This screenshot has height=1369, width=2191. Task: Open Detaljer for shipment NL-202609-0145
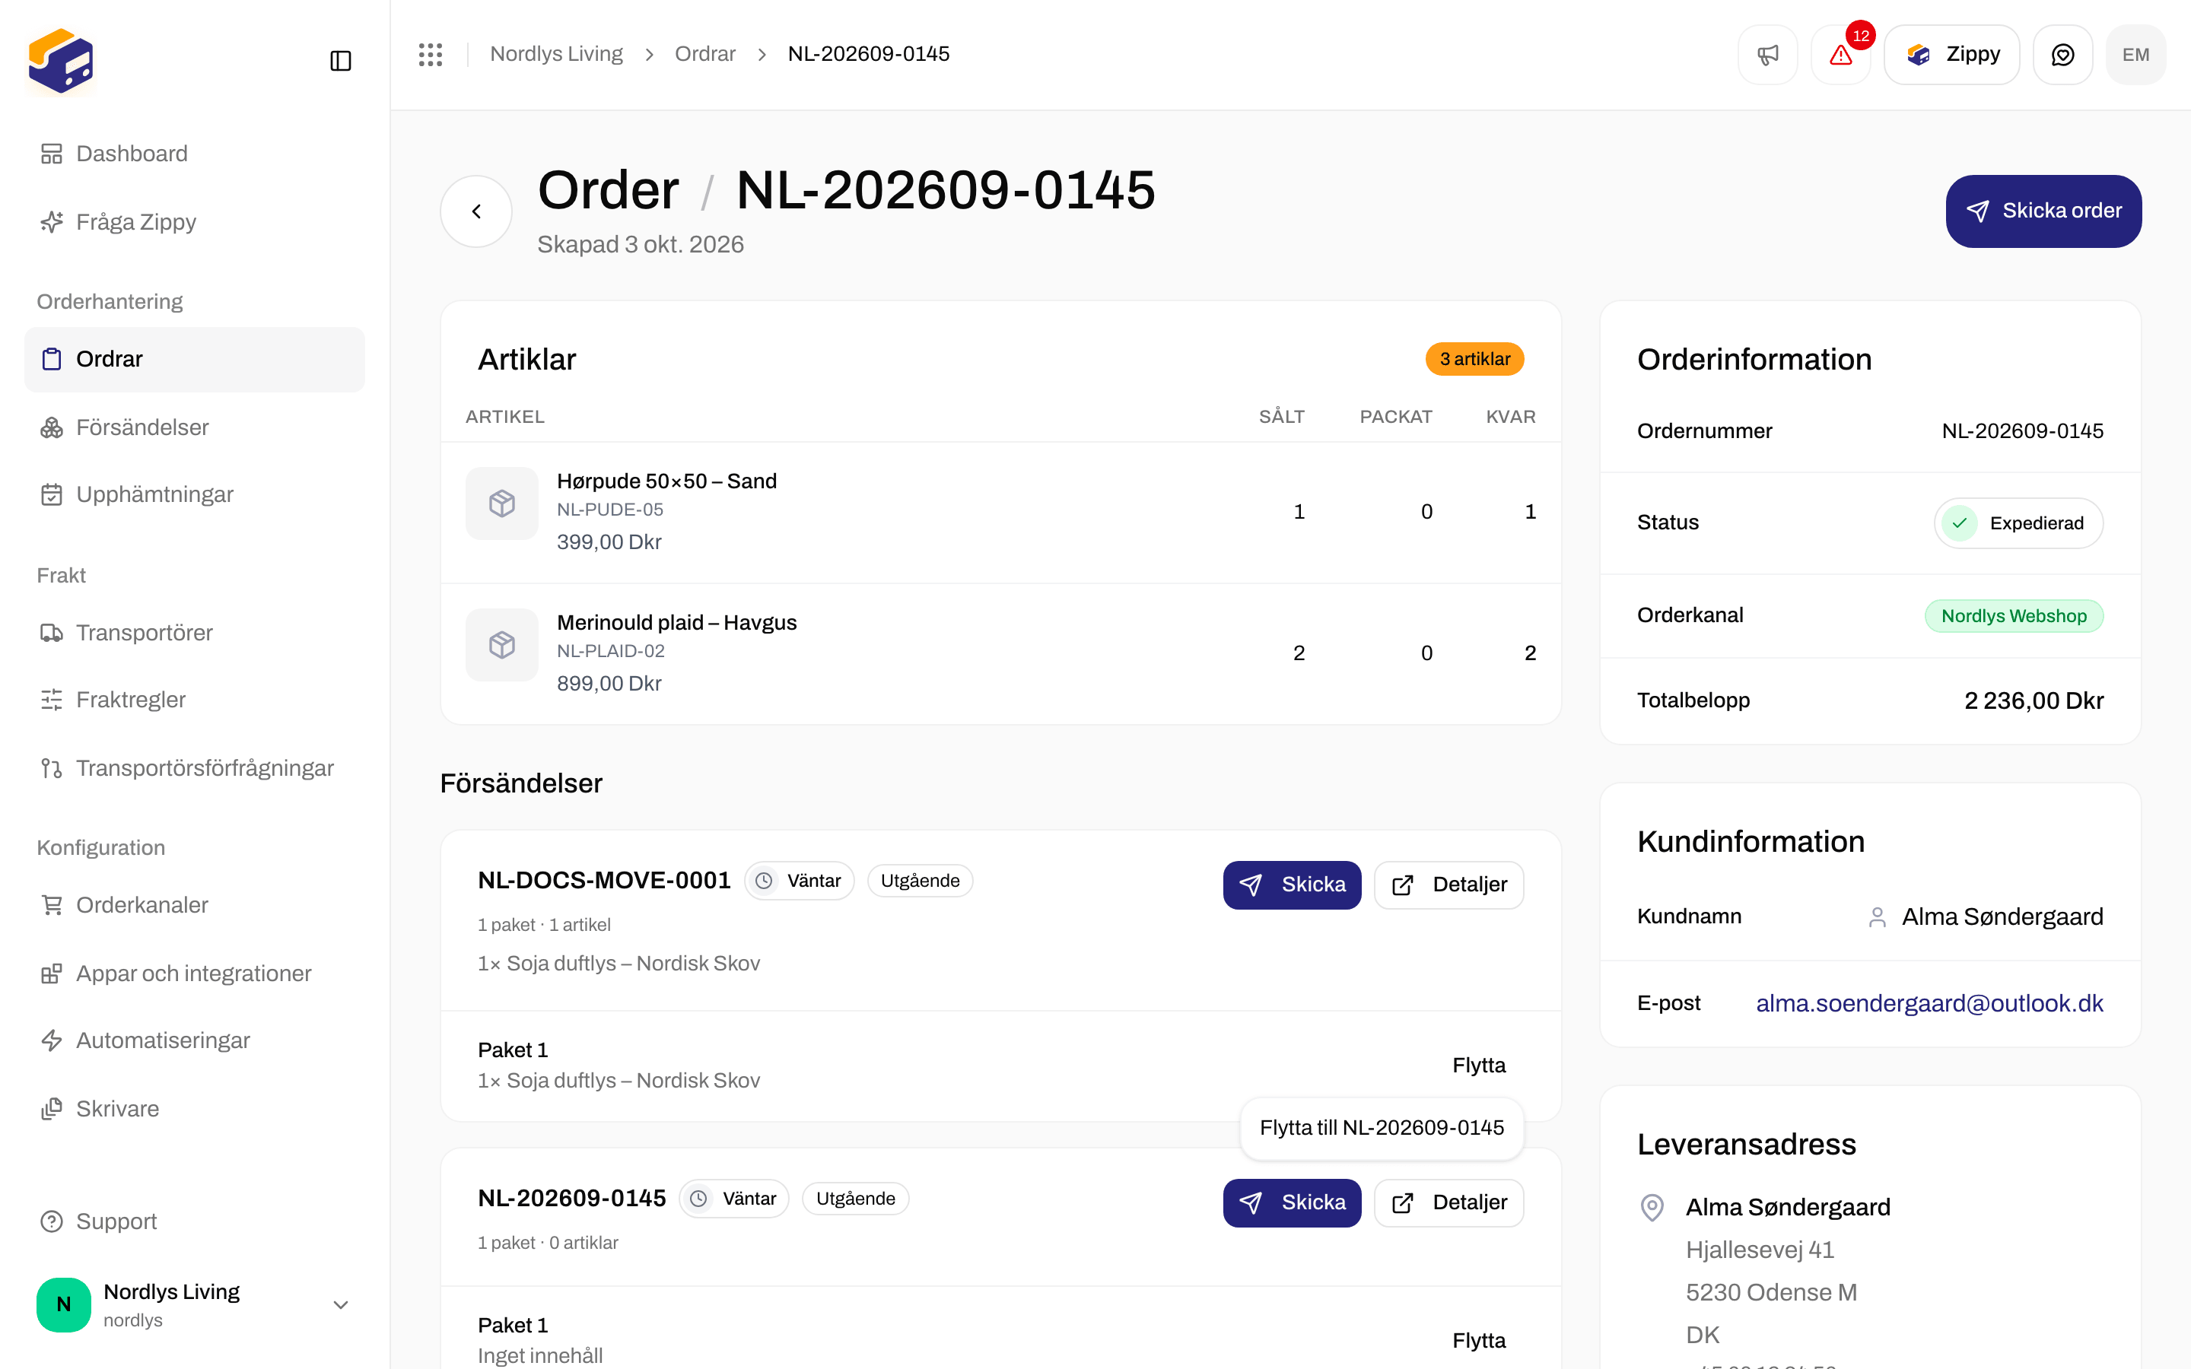(1448, 1202)
